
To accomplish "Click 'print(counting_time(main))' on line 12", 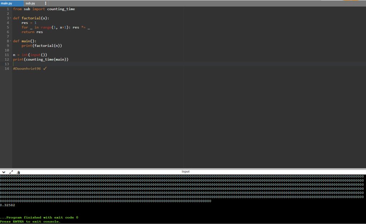I will [x=41, y=59].
